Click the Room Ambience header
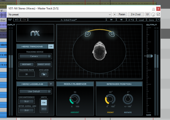The width and height of the screenshot is (170, 120). [75, 84]
